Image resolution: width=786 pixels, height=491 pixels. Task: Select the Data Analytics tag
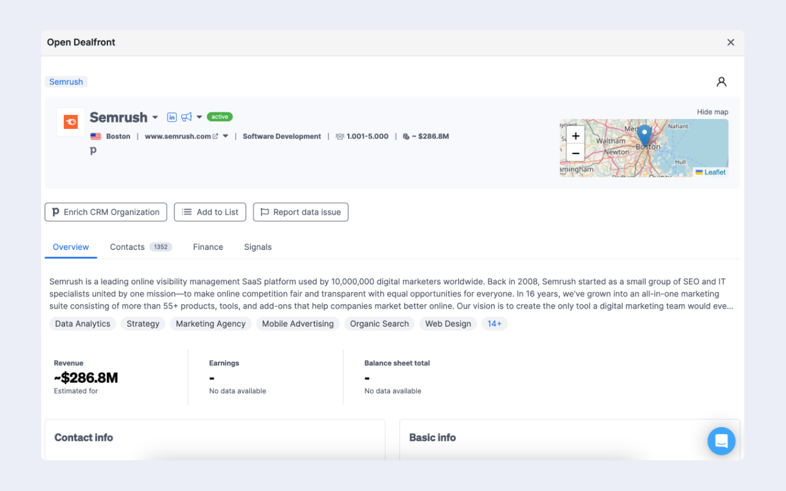(x=83, y=323)
